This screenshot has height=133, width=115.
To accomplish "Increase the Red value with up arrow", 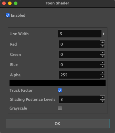I will (x=102, y=42).
